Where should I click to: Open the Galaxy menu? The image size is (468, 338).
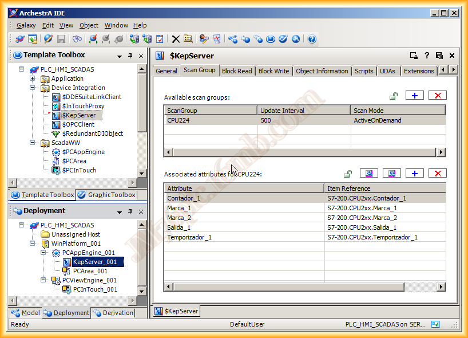click(26, 25)
